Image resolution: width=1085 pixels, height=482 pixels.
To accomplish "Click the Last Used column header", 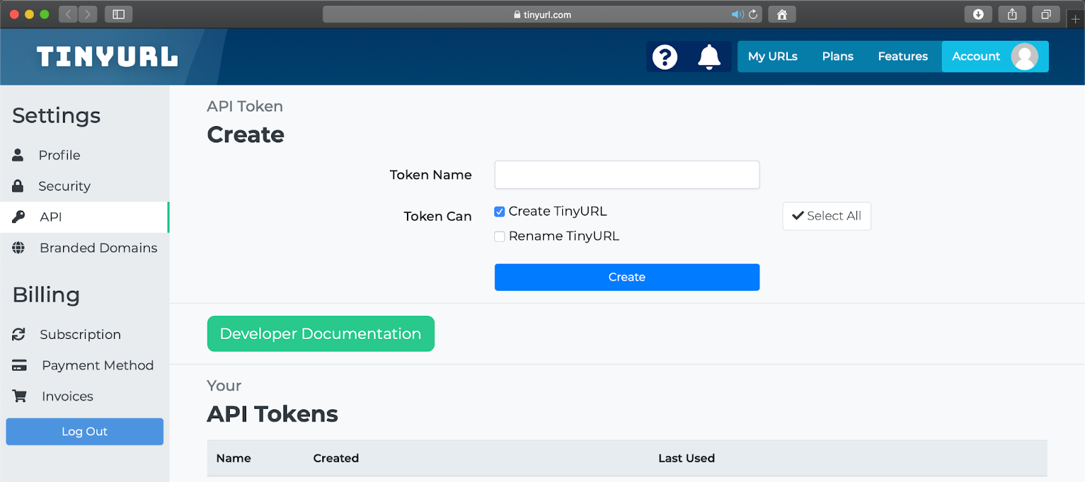I will pyautogui.click(x=686, y=458).
